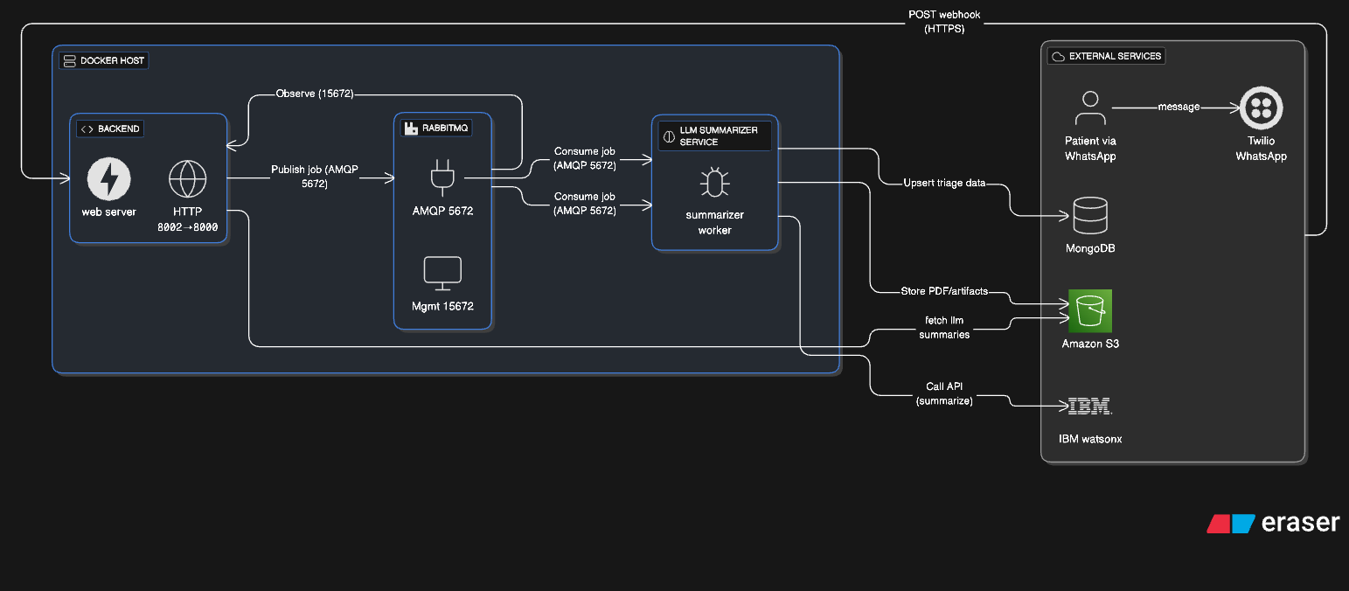Click the DOCKER HOST group label
The height and width of the screenshot is (591, 1349).
coord(104,61)
